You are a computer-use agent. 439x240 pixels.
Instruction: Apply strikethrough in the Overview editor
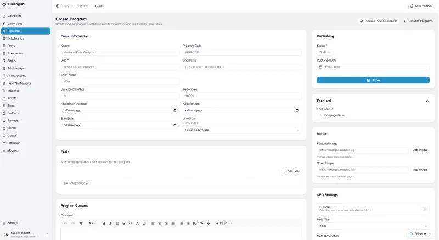click(124, 223)
